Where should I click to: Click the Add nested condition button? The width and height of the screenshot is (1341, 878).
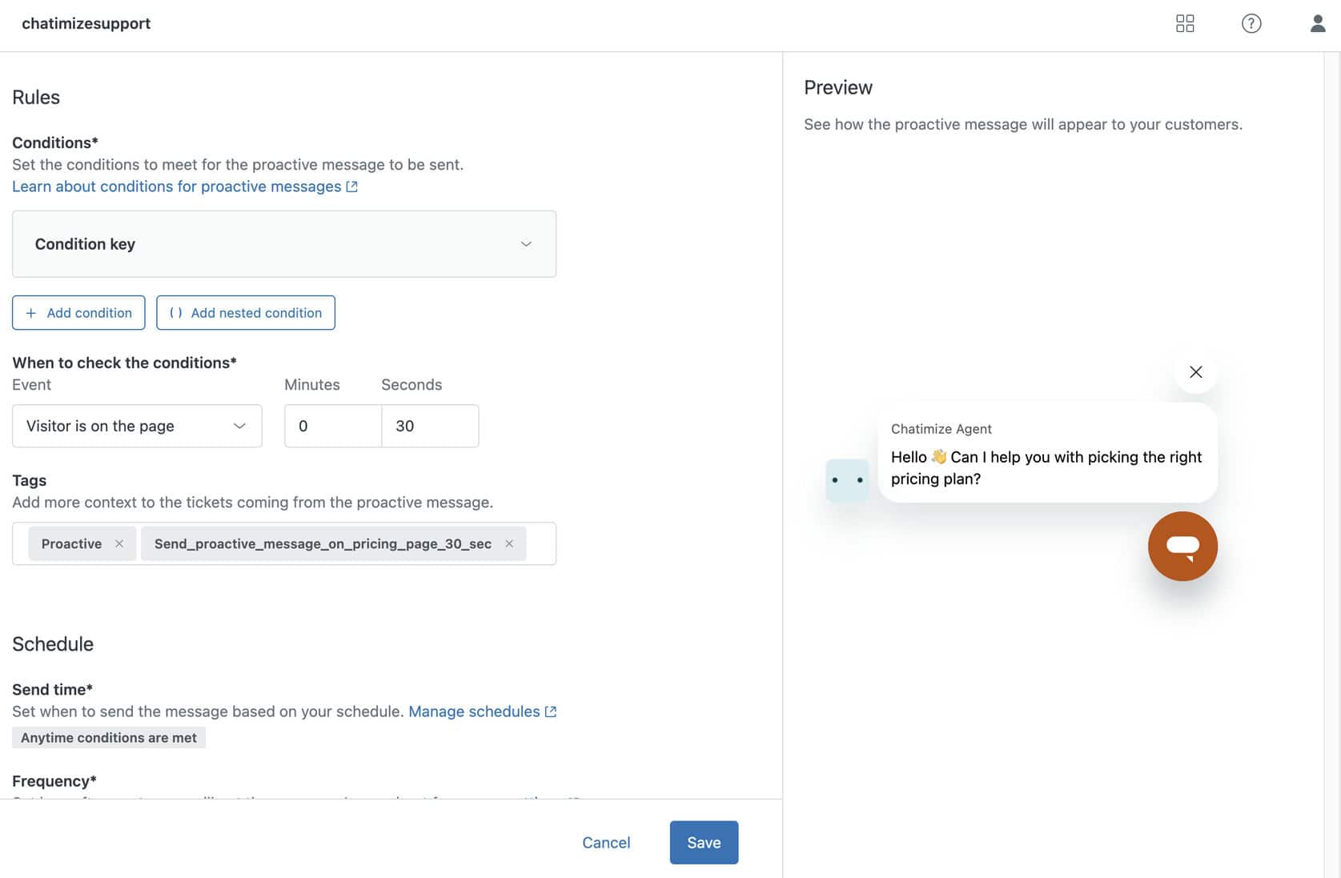tap(246, 313)
